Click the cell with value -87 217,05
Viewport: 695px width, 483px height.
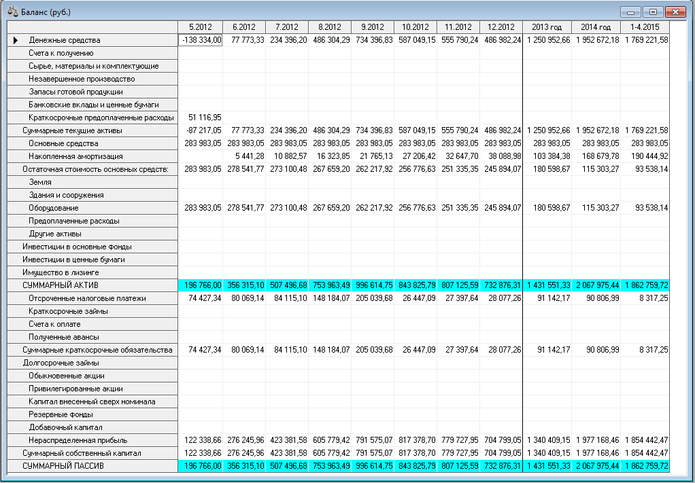pos(201,130)
